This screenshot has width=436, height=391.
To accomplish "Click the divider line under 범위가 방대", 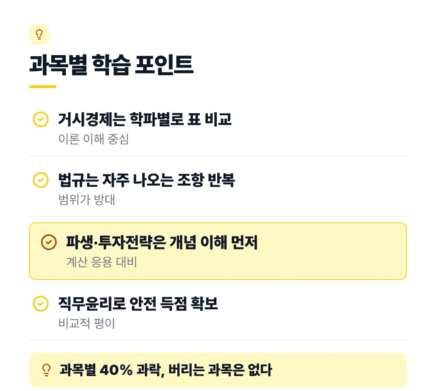I will tap(218, 216).
